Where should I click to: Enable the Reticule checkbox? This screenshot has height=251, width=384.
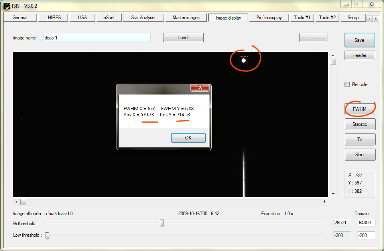pyautogui.click(x=347, y=84)
